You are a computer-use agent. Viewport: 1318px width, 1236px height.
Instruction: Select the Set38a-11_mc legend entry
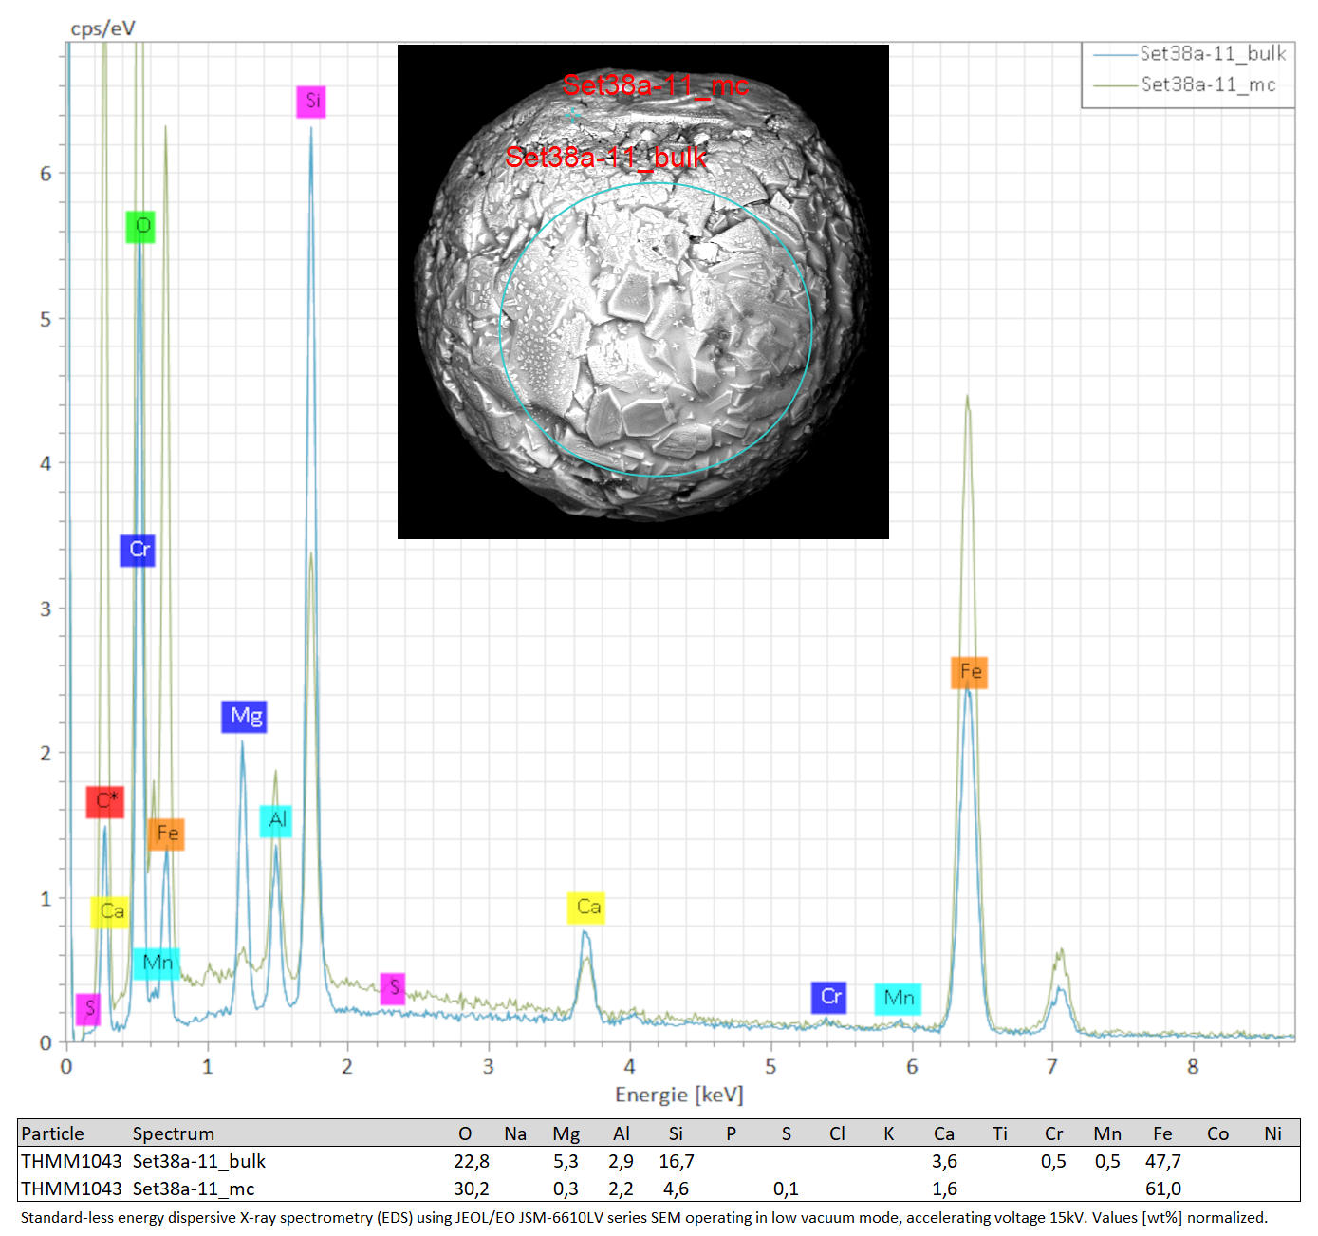tap(1185, 85)
